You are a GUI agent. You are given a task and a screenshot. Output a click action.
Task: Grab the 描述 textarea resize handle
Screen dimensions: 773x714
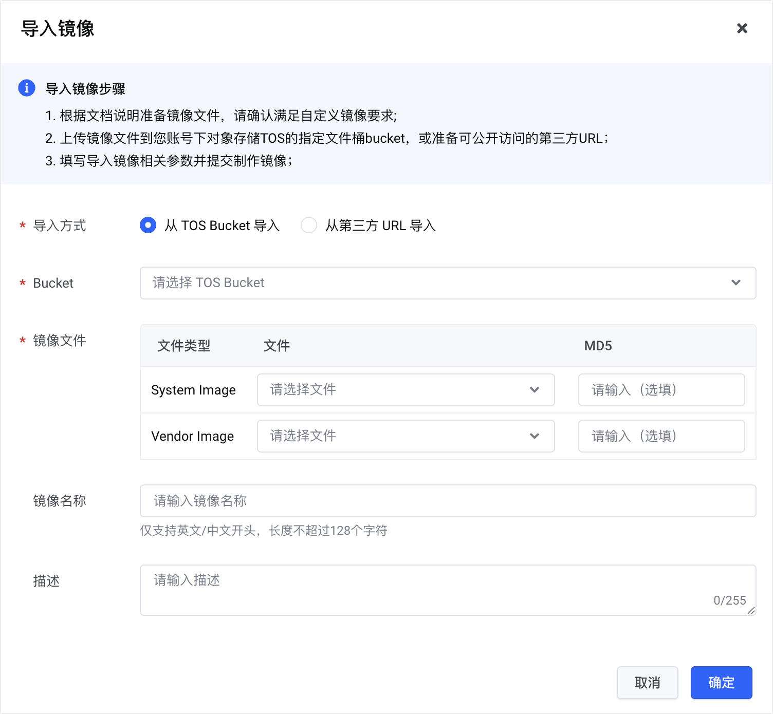(751, 611)
